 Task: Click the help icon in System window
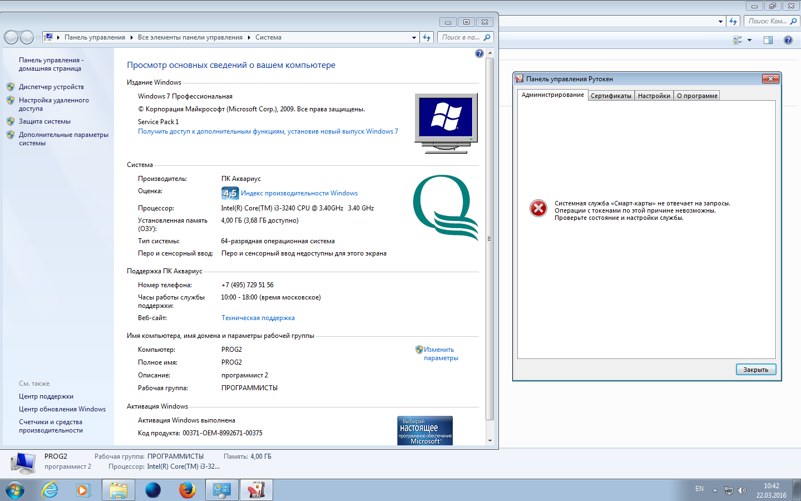[x=479, y=53]
